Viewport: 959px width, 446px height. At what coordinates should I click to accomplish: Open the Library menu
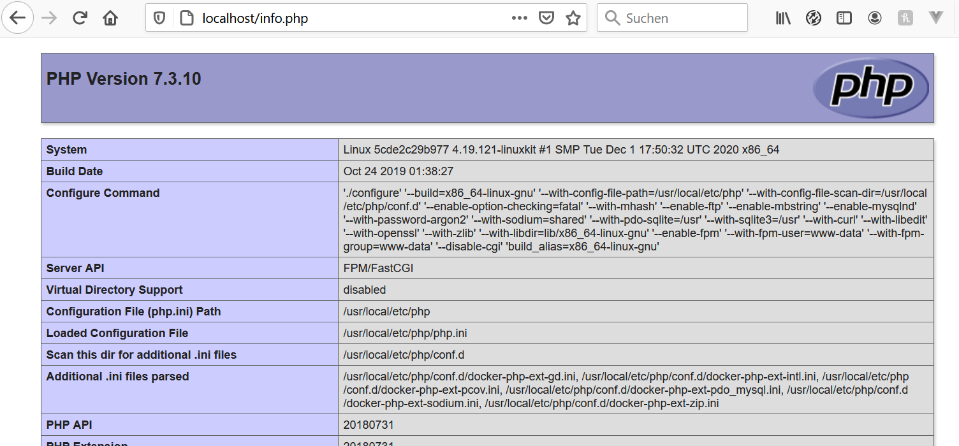tap(783, 18)
